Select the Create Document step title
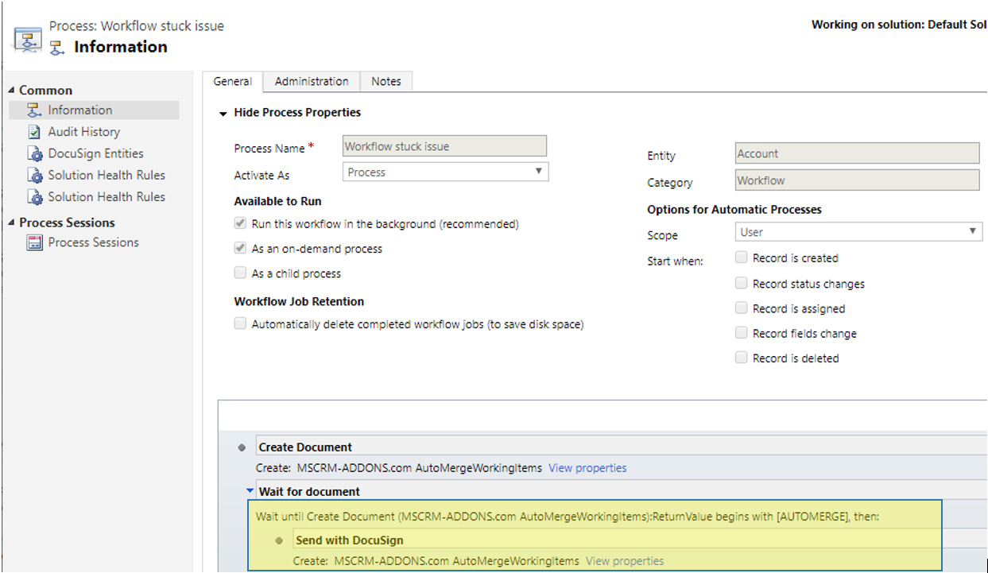 305,447
